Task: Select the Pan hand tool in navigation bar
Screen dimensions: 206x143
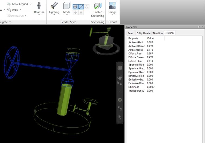Action: [119, 77]
